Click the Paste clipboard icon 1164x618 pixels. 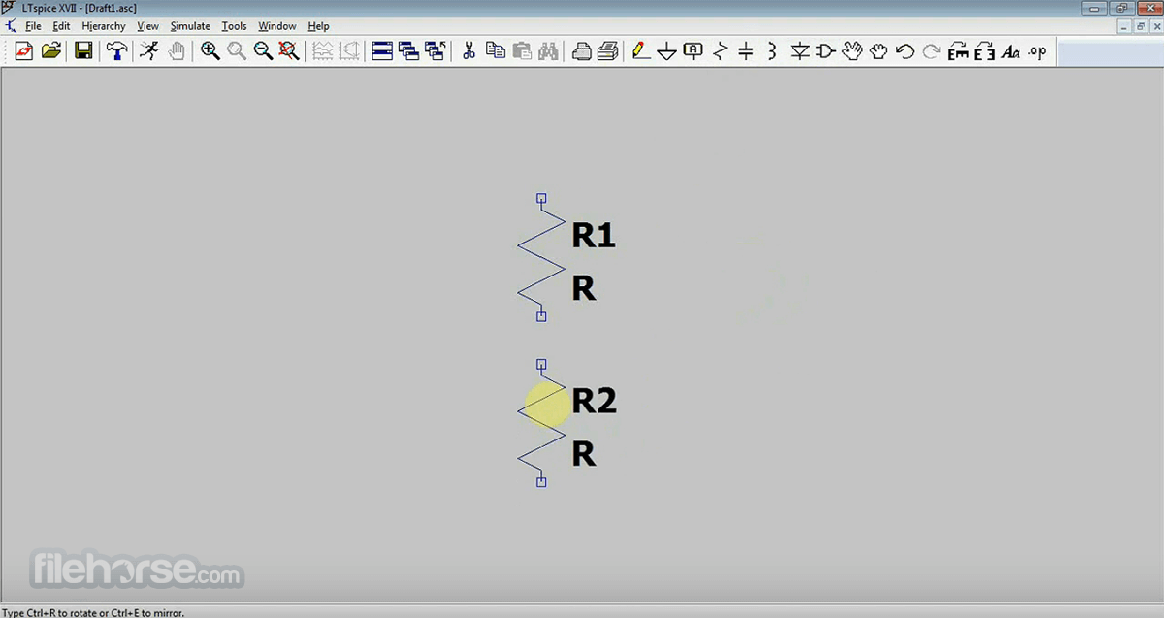click(522, 51)
